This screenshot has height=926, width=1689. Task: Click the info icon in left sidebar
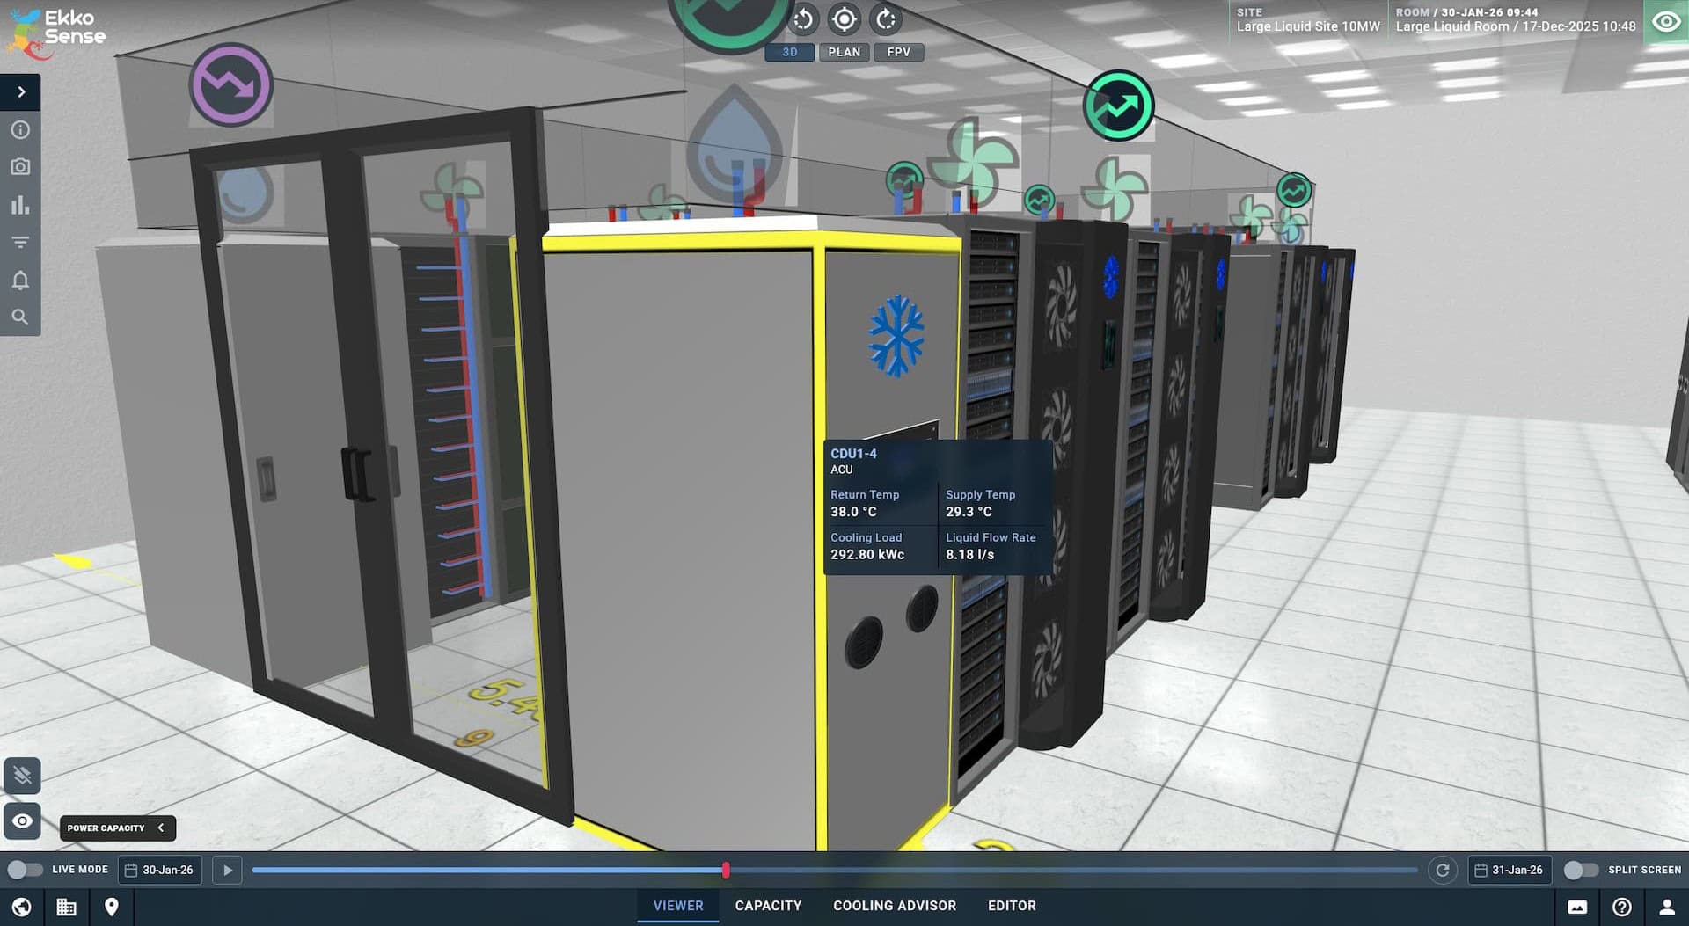[x=20, y=130]
